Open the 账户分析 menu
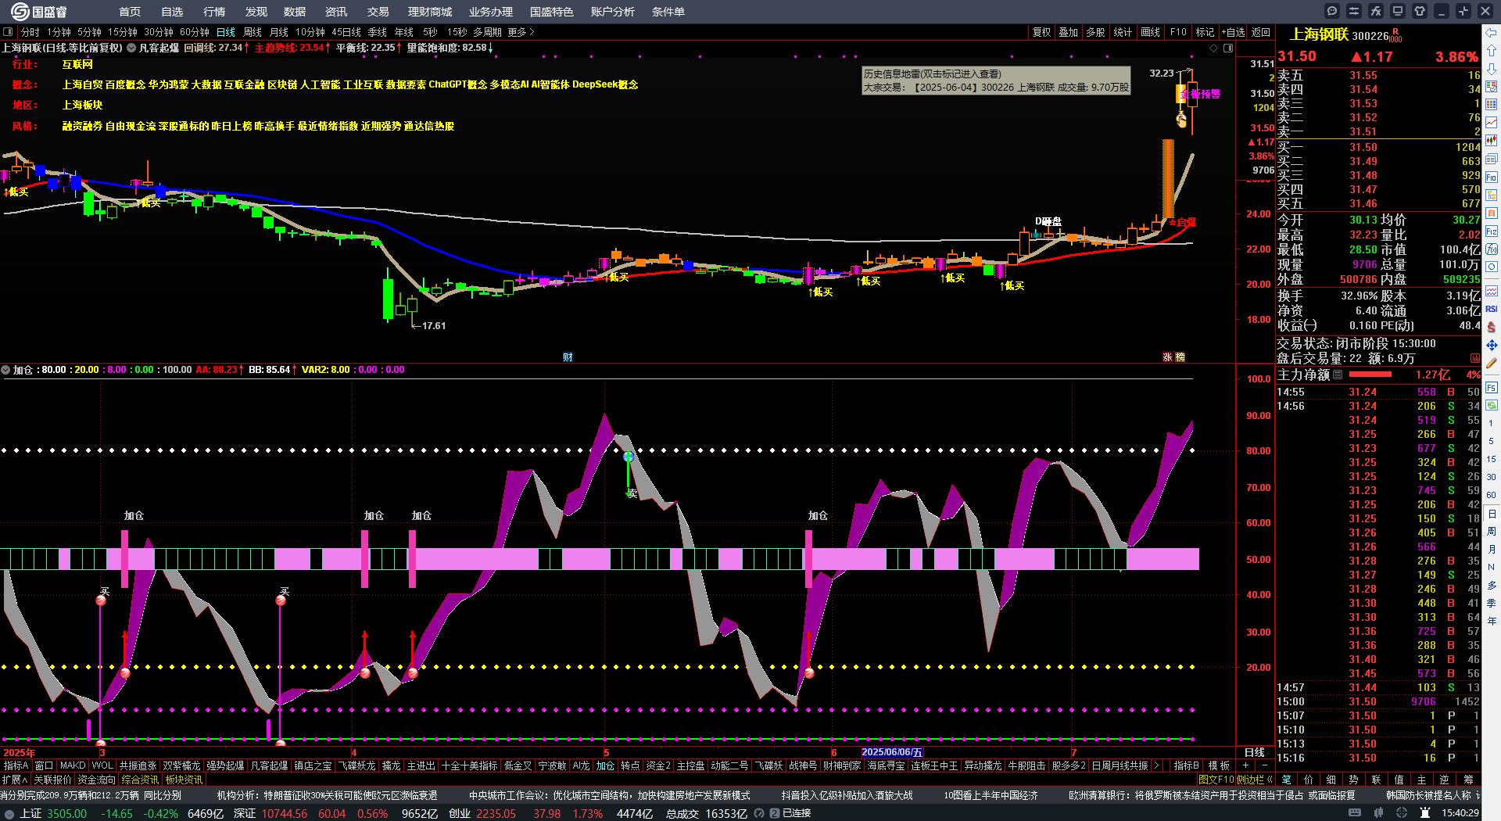The image size is (1501, 821). click(613, 12)
